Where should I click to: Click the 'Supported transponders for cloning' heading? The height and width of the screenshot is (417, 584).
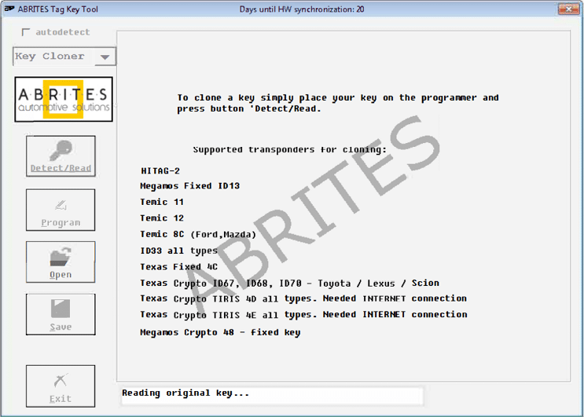pyautogui.click(x=289, y=149)
